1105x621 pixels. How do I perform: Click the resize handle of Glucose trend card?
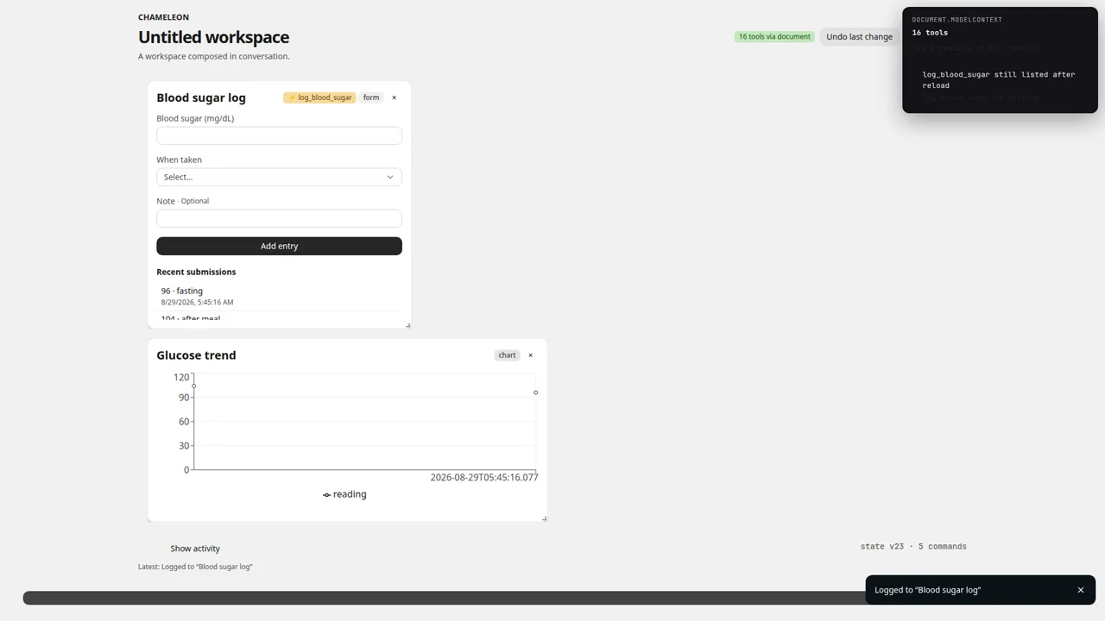(x=544, y=518)
